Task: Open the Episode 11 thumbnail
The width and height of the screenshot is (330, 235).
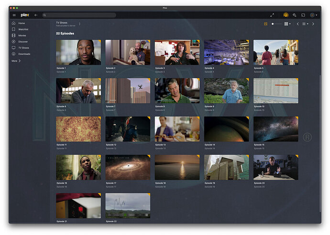Action: [x=78, y=129]
